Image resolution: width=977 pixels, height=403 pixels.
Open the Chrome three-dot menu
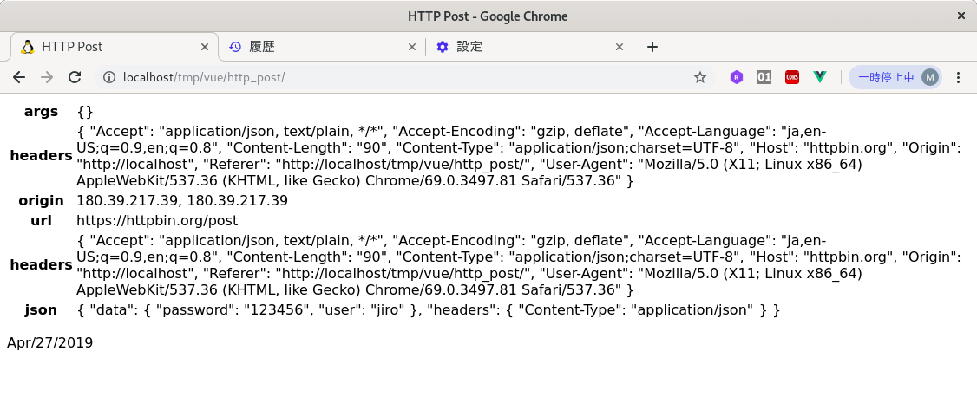[x=958, y=77]
